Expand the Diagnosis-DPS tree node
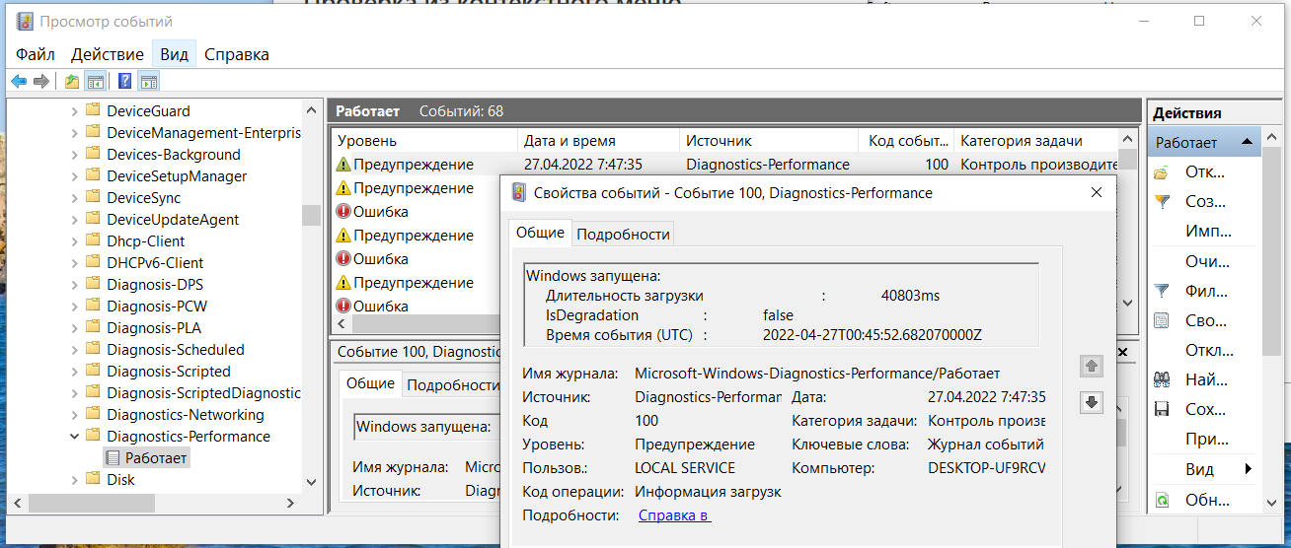1291x548 pixels. [74, 285]
